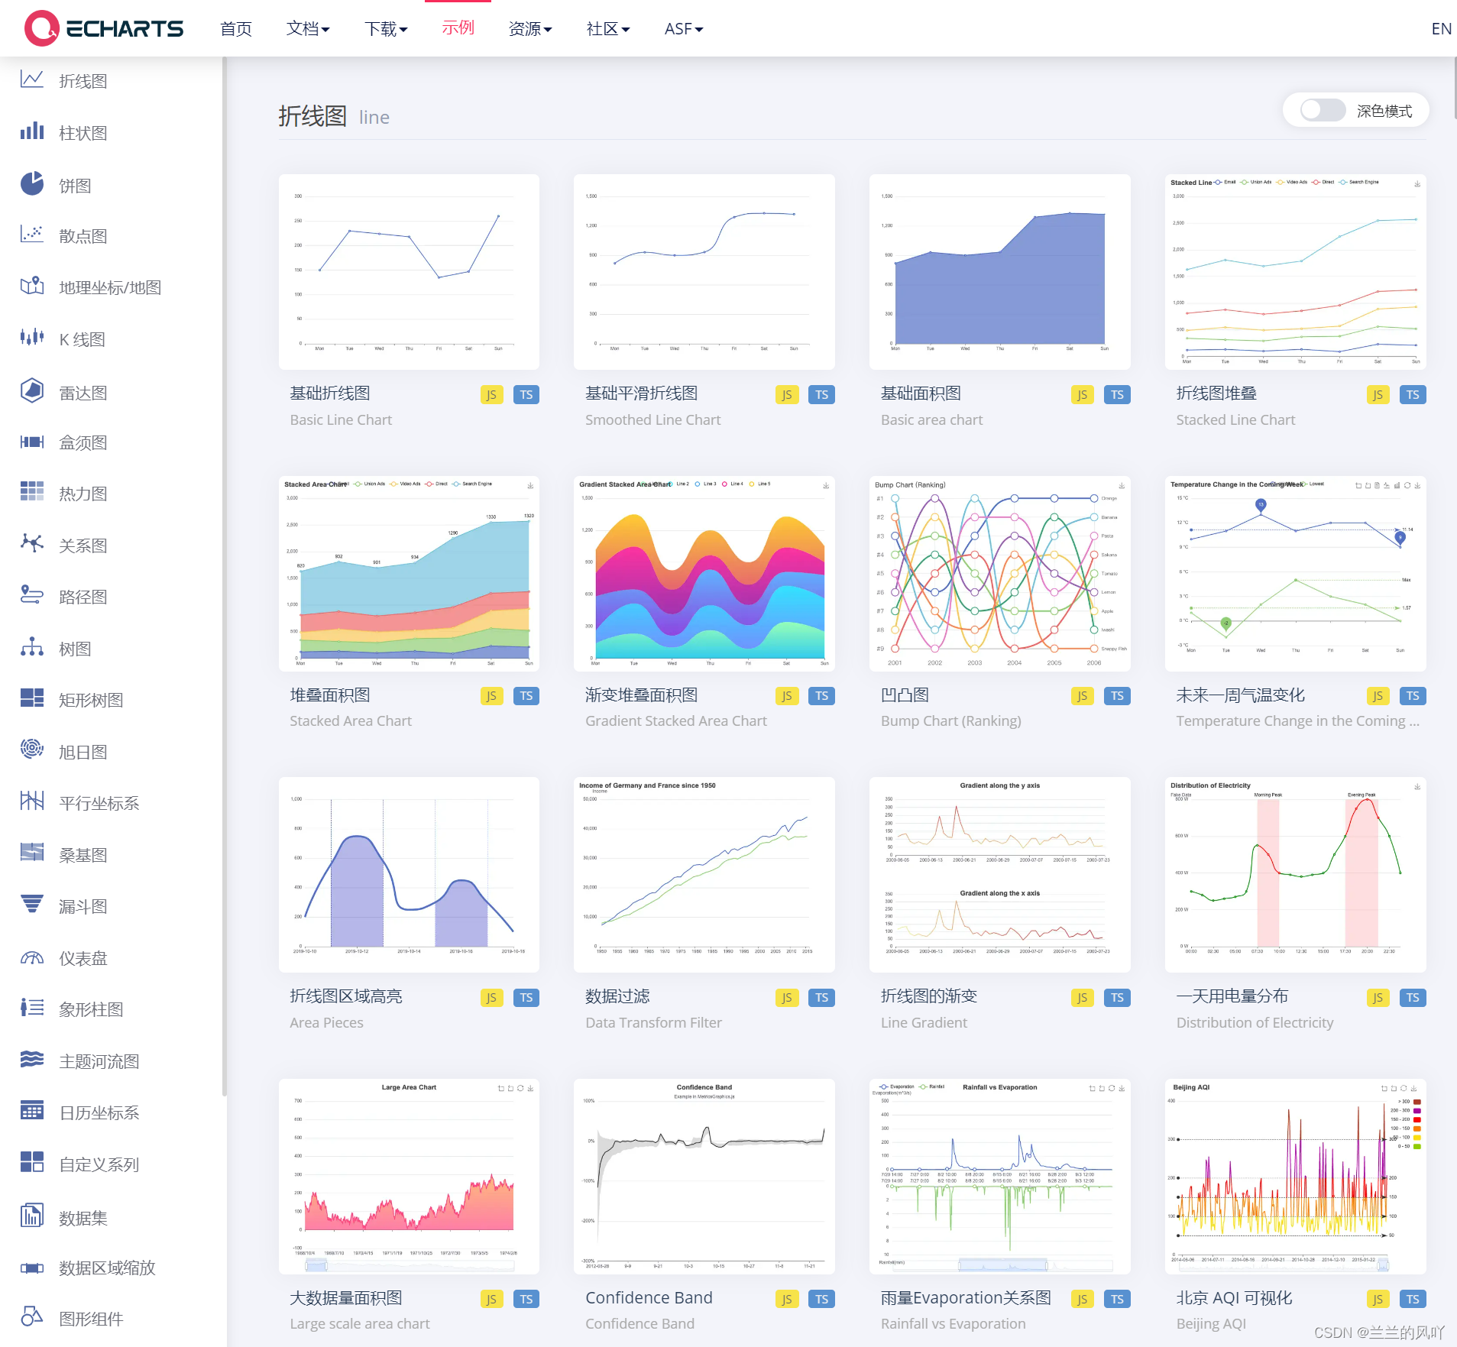This screenshot has width=1457, height=1347.
Task: Select the treemap icon
Action: (31, 698)
